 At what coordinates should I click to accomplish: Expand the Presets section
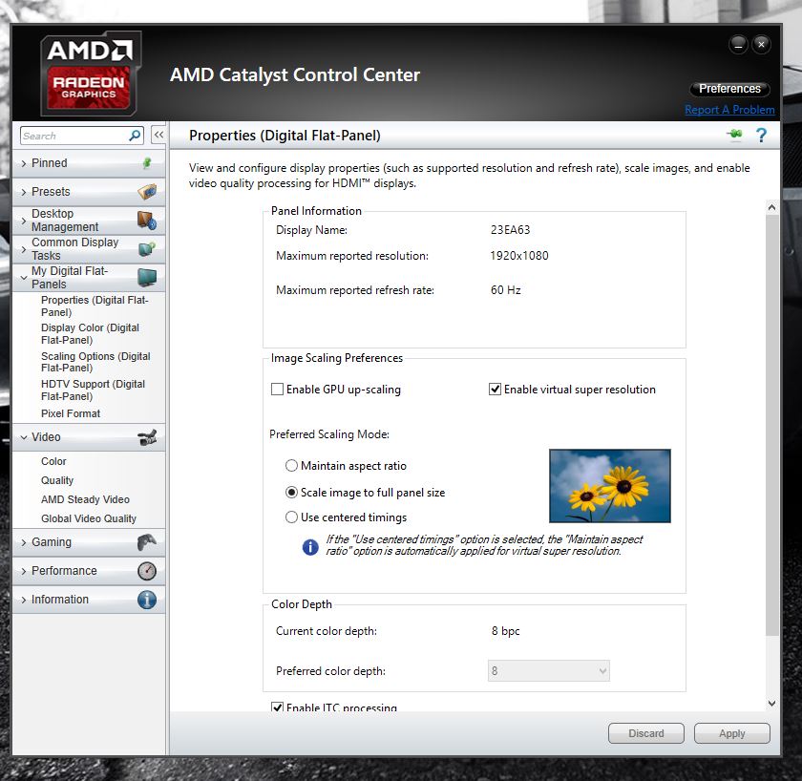pyautogui.click(x=24, y=192)
